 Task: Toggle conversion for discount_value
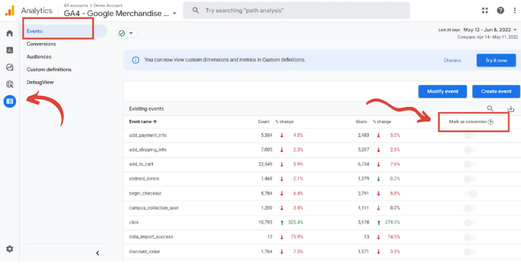[469, 251]
